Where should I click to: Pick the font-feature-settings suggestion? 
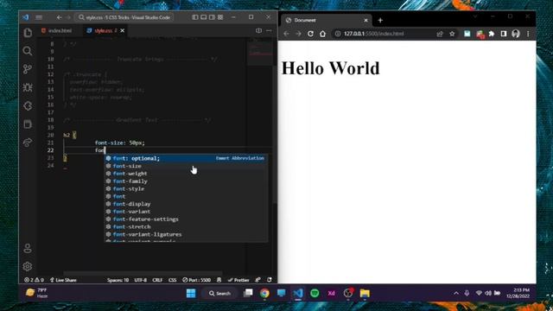186,219
